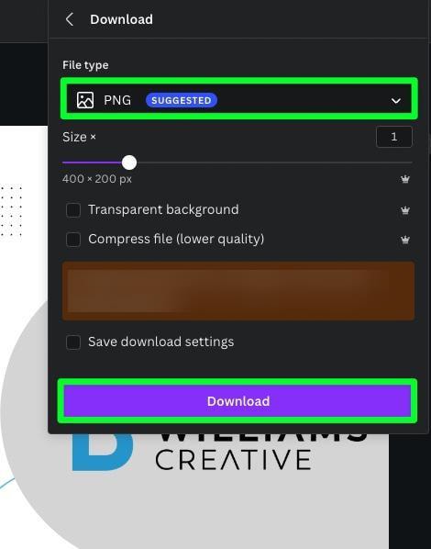Select the dotted pattern graphic on canvas
Viewport: 431px width, 549px height.
[x=11, y=211]
